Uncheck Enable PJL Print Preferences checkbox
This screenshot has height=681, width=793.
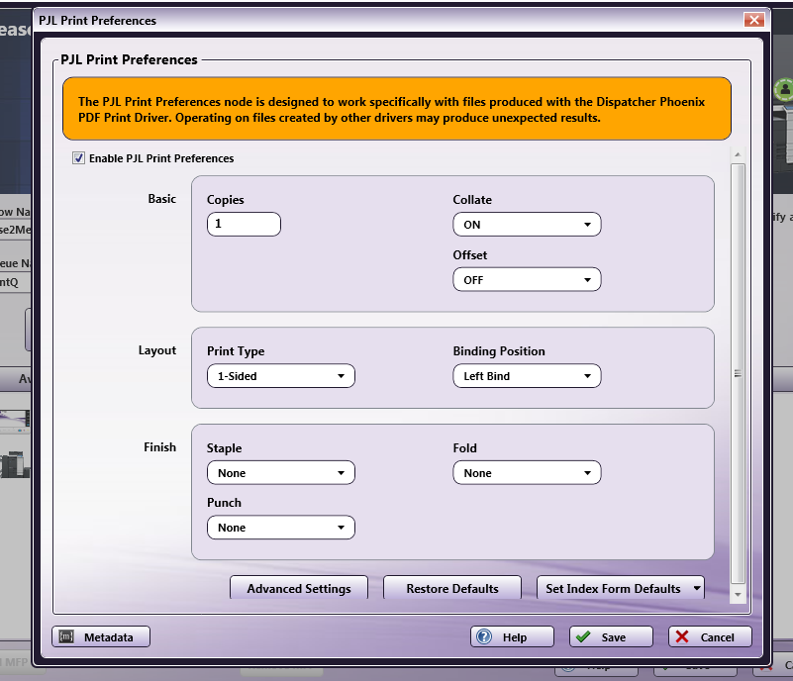(78, 158)
